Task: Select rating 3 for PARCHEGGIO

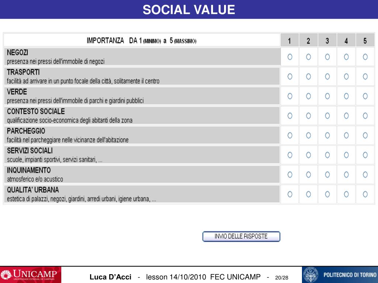Action: 327,136
